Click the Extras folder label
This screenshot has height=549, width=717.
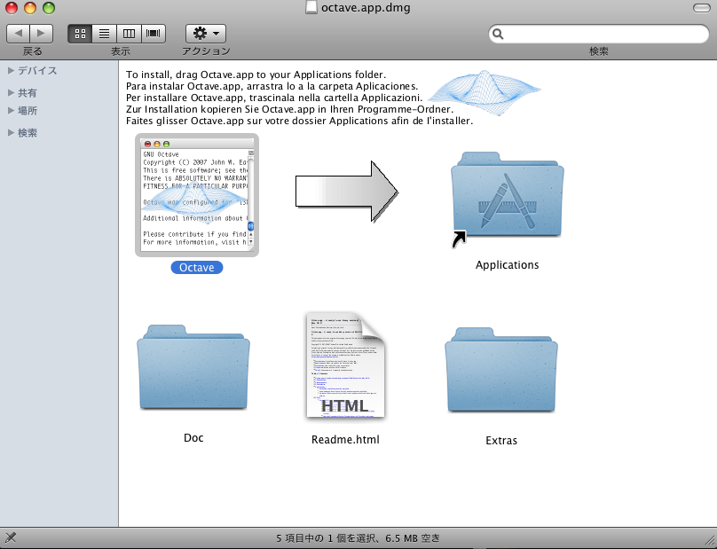(501, 441)
